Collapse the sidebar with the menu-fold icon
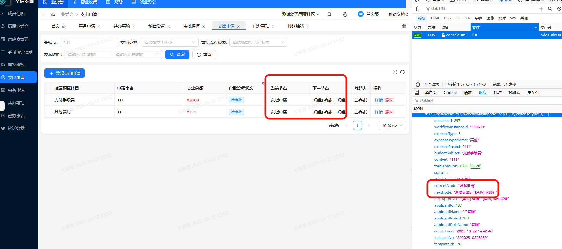The image size is (562, 249). pyautogui.click(x=44, y=14)
